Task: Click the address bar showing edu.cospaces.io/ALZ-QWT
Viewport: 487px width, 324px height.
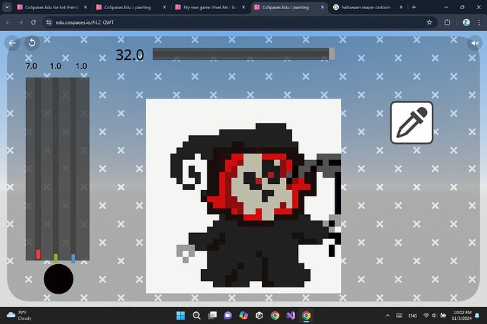Action: pyautogui.click(x=239, y=23)
